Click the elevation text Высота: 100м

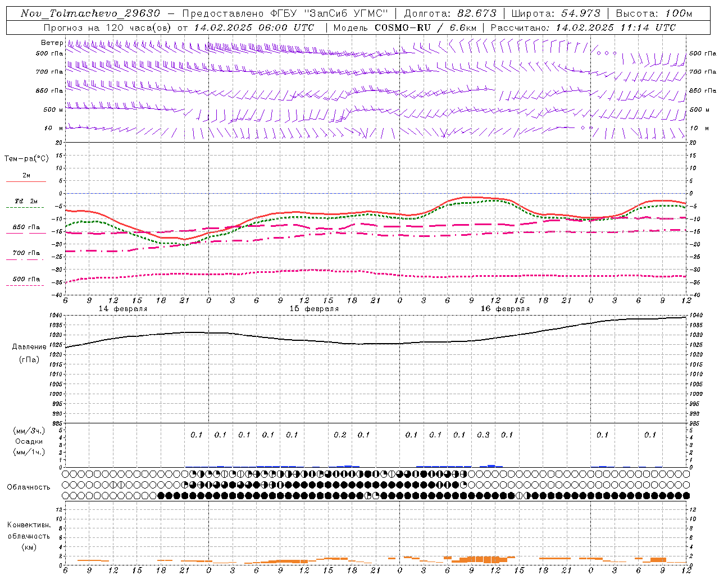654,13
